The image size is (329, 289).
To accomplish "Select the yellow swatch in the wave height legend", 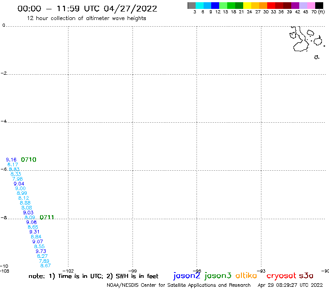I will (x=247, y=5).
